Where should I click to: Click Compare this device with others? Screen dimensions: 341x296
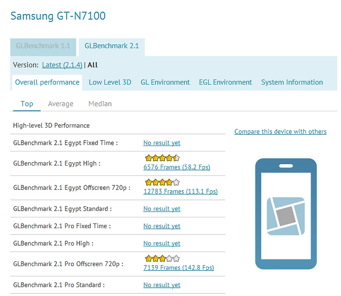click(280, 131)
